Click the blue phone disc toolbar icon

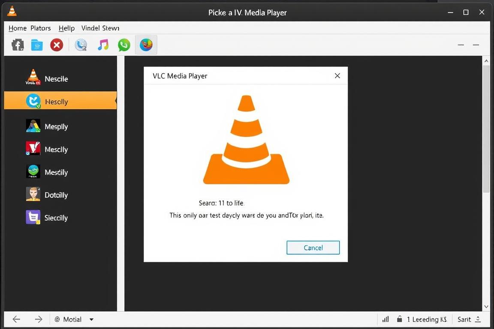(81, 45)
